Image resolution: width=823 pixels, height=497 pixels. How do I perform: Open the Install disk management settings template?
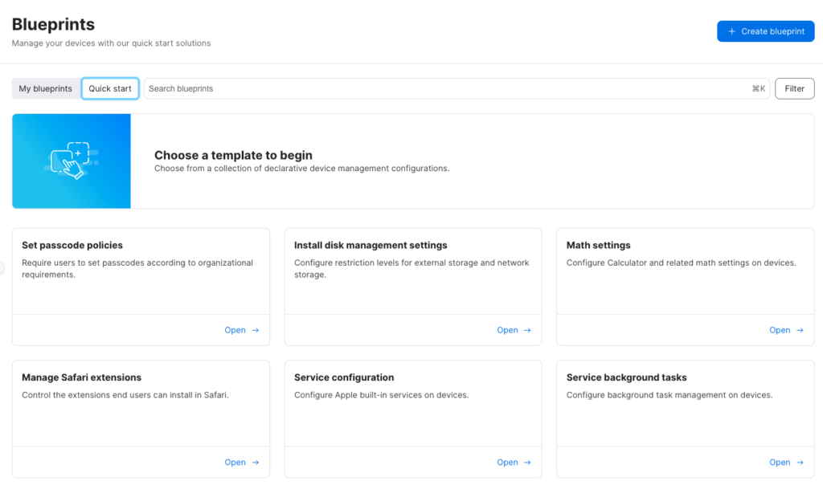pos(514,330)
